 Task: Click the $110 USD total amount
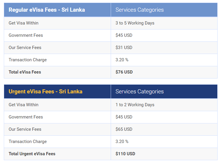(x=125, y=154)
